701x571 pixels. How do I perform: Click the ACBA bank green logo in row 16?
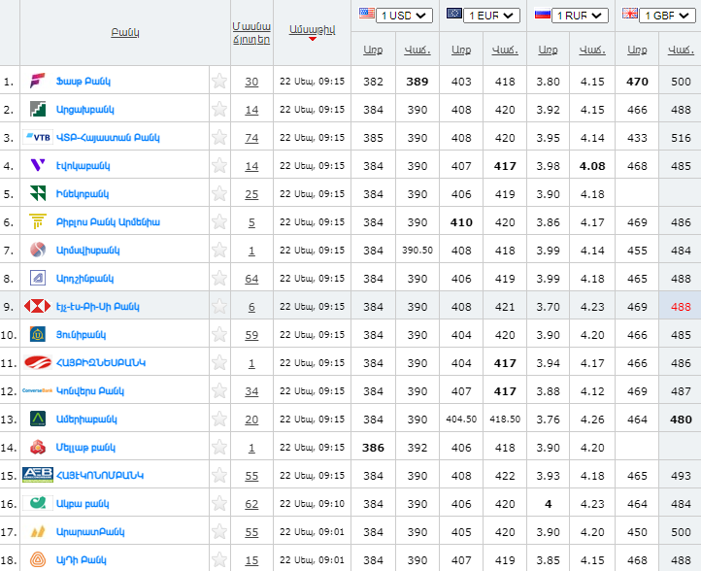[38, 503]
